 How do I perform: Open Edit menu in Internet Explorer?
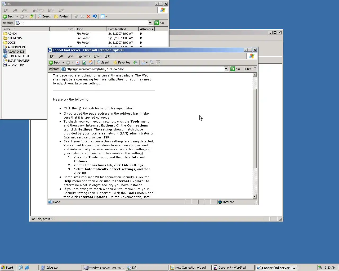(61, 56)
